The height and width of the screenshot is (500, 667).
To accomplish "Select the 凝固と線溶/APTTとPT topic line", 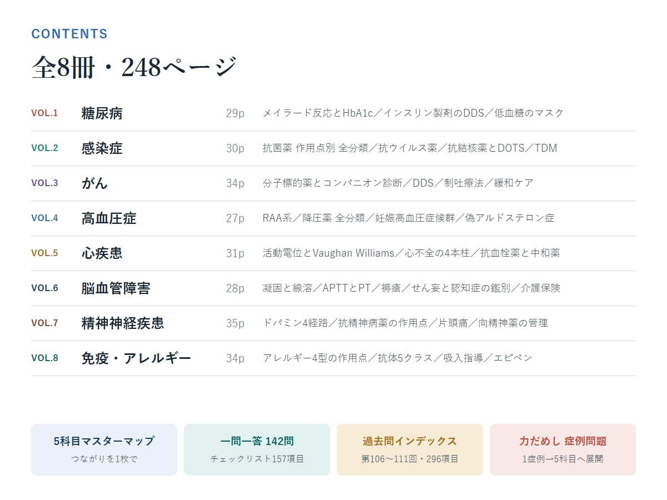I will coord(411,288).
